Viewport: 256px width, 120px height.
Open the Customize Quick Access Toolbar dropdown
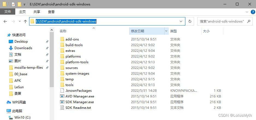[x=24, y=5]
